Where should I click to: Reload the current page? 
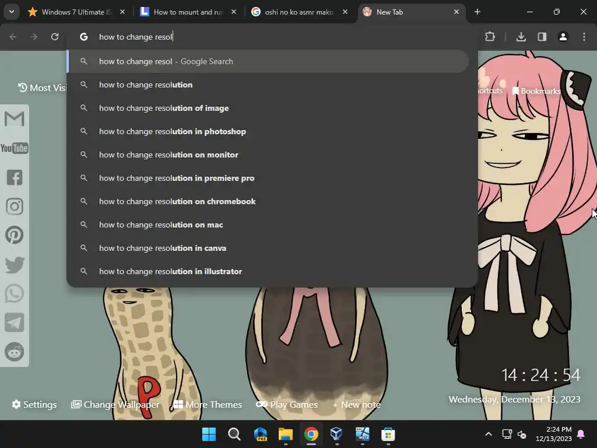[x=55, y=37]
